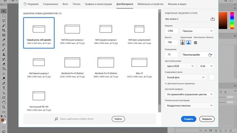Switch to the Мобильное устройство tab
Image resolution: width=237 pixels, height=133 pixels.
(x=150, y=4)
